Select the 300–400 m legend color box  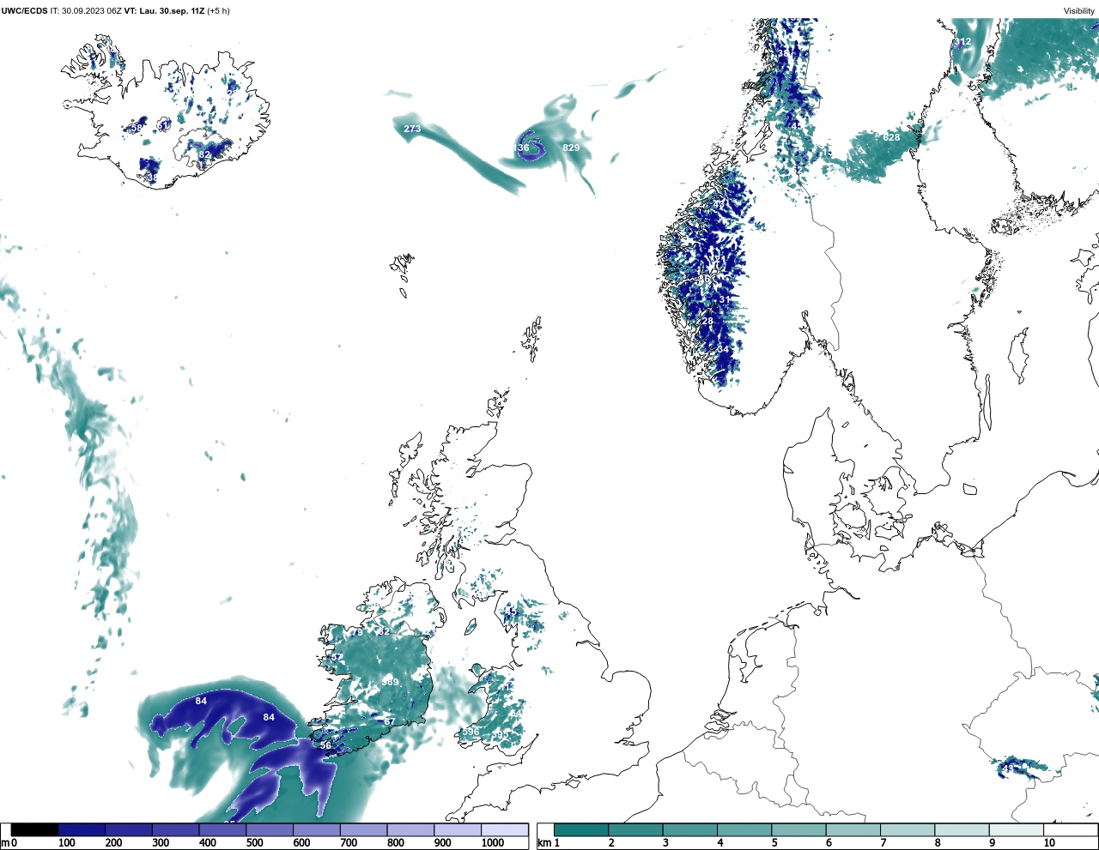175,830
